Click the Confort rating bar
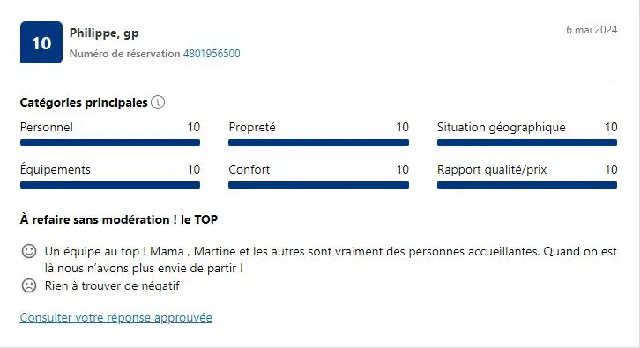 [319, 185]
